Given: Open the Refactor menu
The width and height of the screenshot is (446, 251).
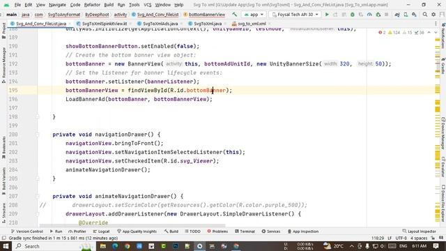Looking at the screenshot, I should (x=92, y=5).
